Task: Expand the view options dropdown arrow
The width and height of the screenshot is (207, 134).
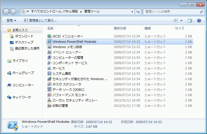Action: (181, 21)
